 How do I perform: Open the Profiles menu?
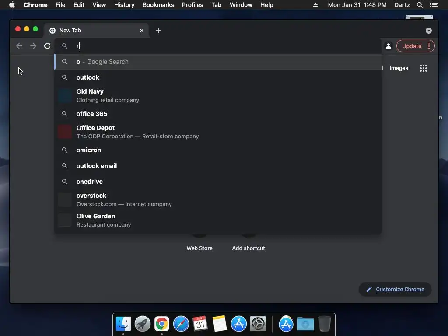(x=192, y=5)
